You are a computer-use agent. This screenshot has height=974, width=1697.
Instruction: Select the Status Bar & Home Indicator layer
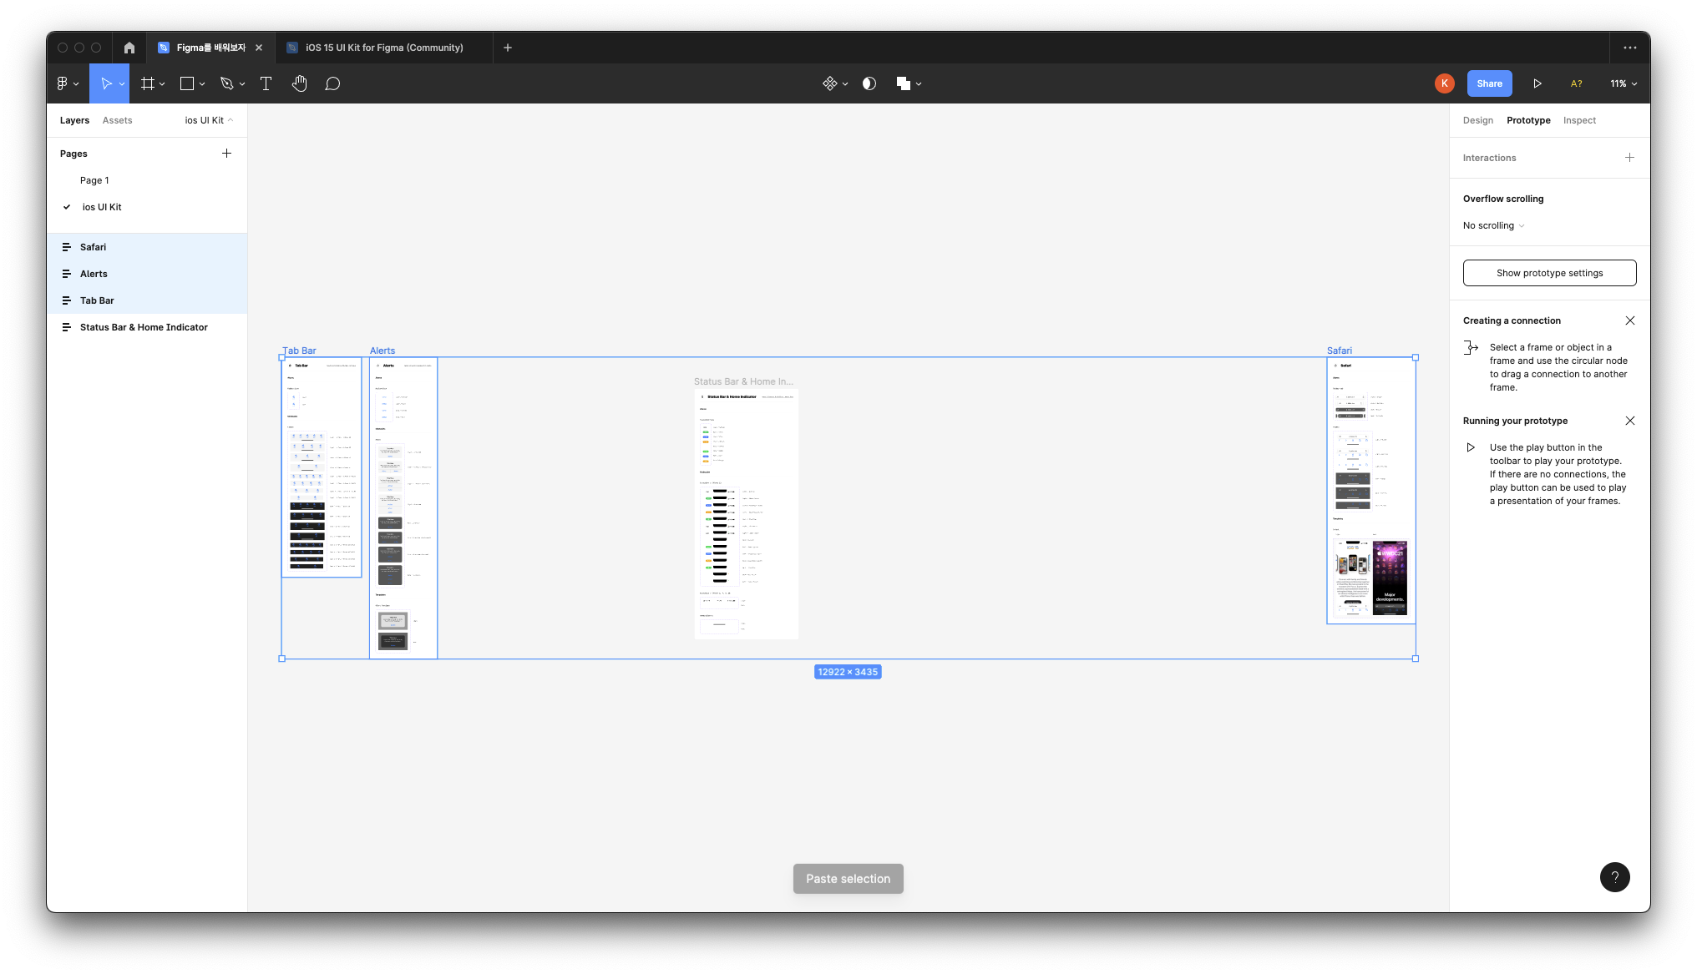point(144,327)
